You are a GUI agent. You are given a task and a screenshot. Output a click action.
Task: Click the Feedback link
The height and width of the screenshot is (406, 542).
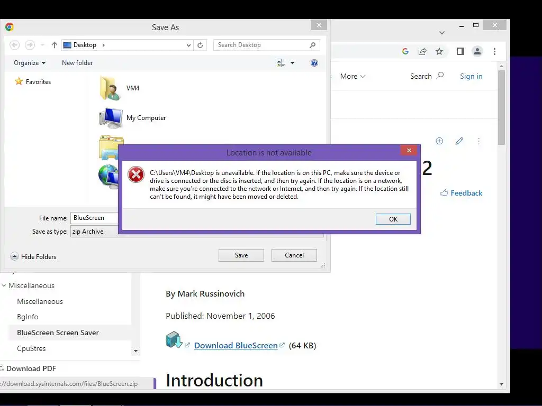click(461, 193)
